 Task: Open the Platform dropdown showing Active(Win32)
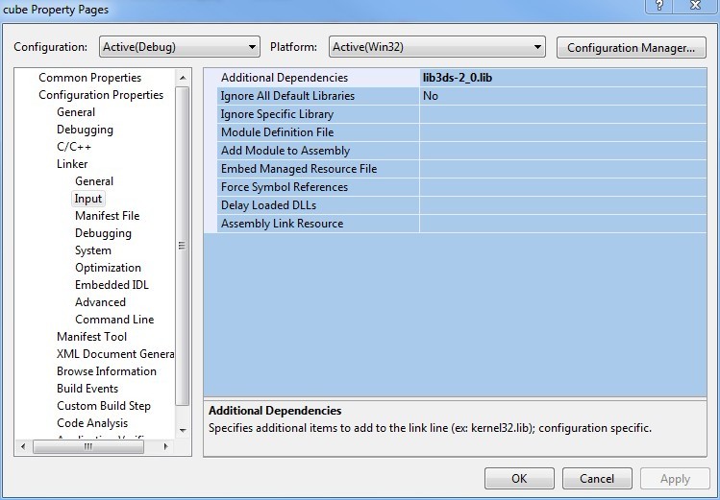[437, 47]
